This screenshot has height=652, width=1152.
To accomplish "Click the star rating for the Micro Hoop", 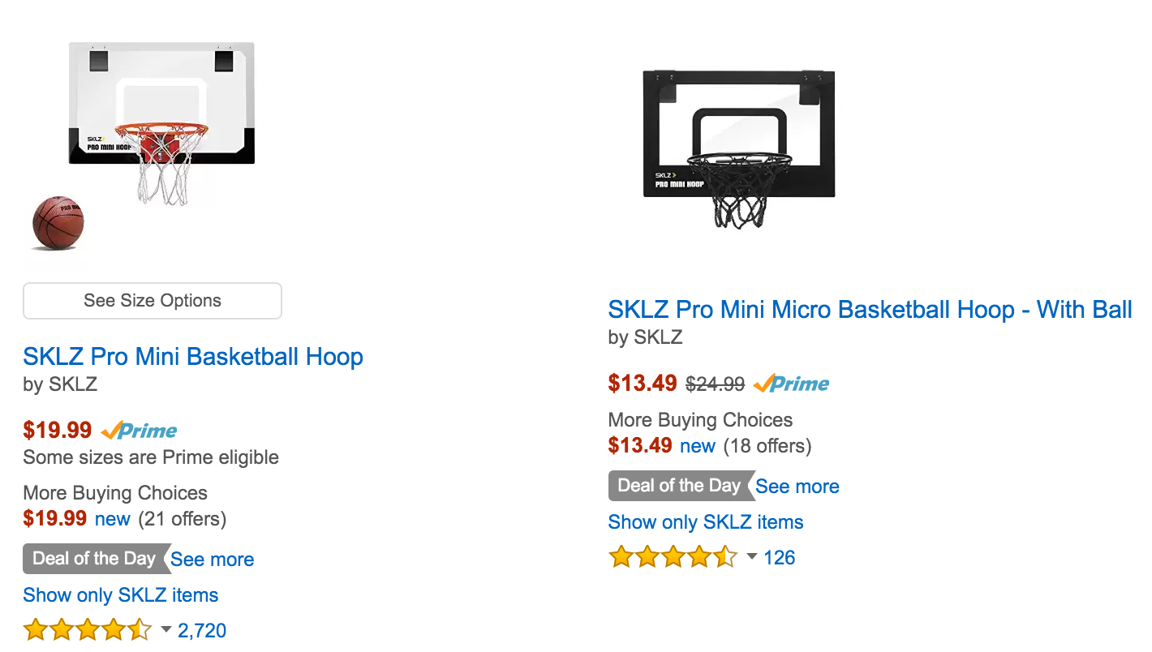I will (673, 557).
